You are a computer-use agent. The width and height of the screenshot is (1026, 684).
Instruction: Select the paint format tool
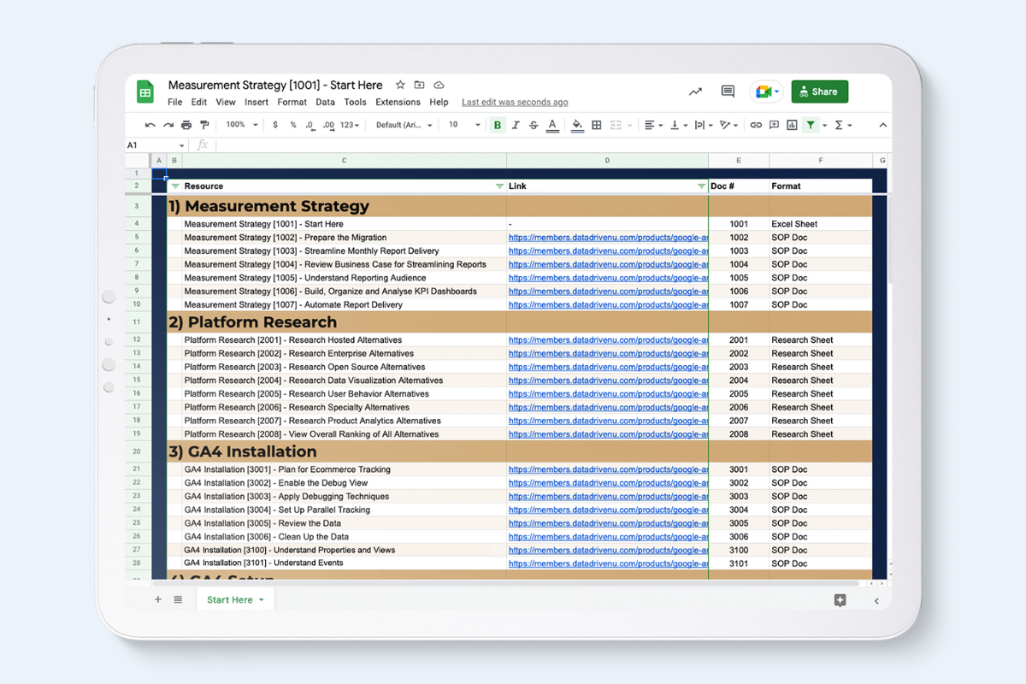coord(204,125)
